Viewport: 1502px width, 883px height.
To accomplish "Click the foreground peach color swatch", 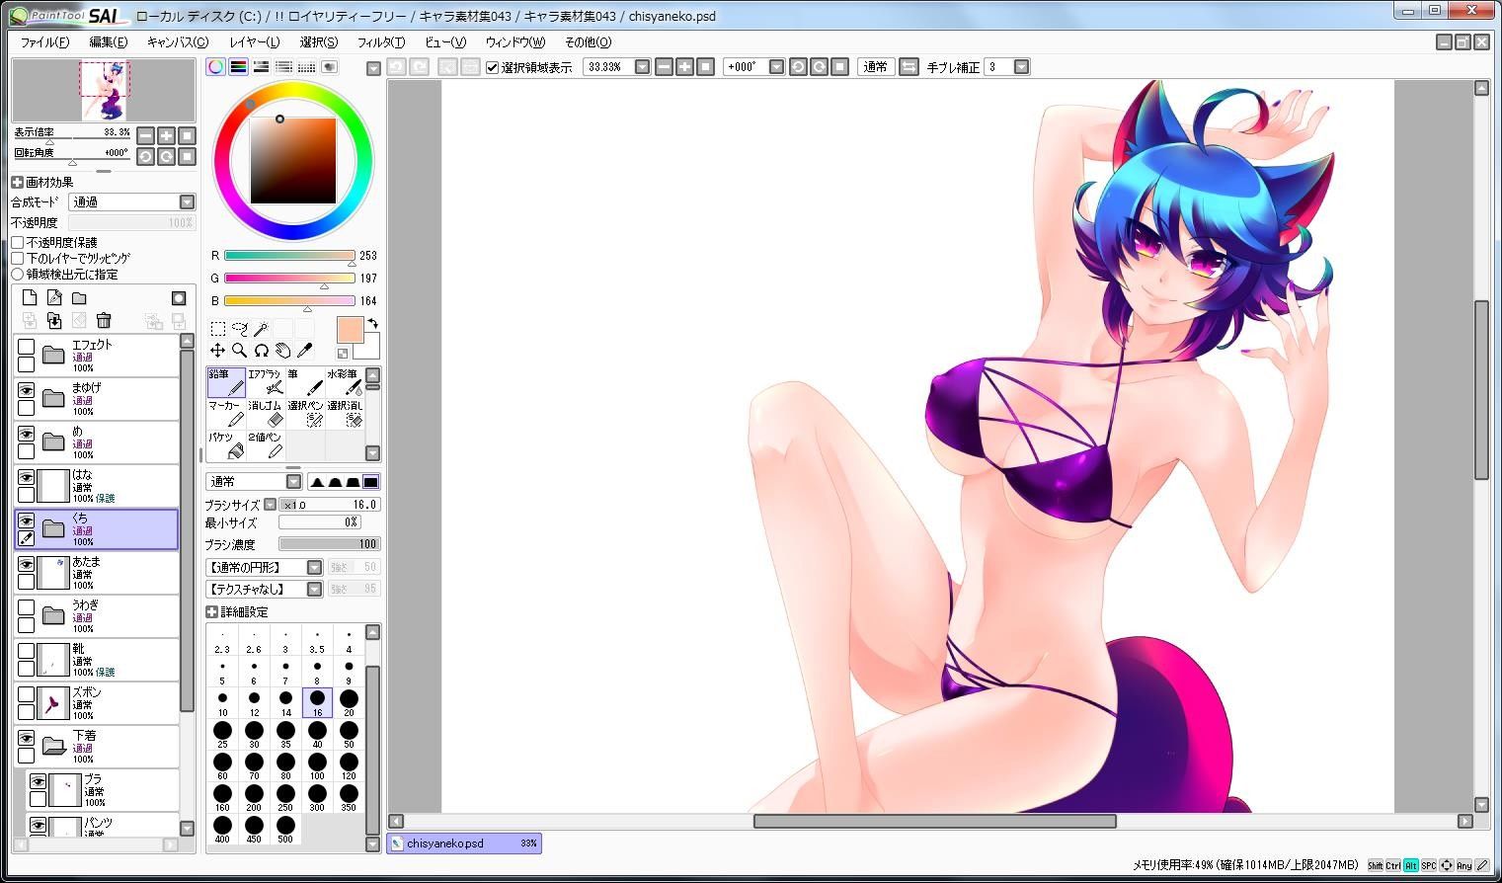I will 350,331.
